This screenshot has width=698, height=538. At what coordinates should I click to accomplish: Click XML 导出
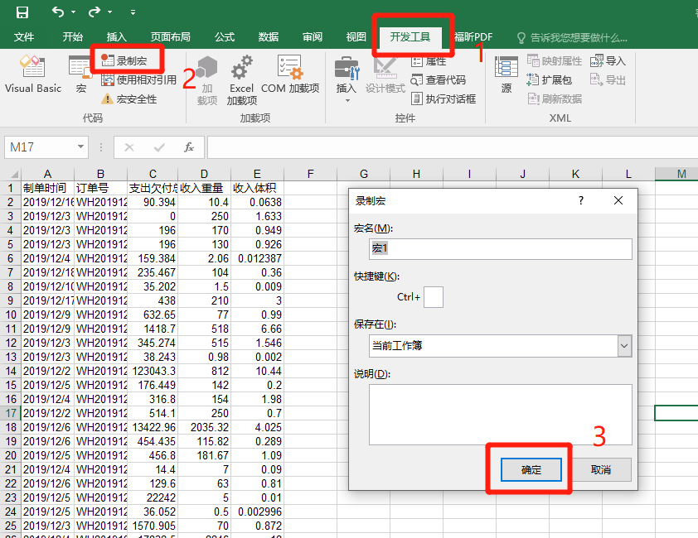pyautogui.click(x=608, y=80)
